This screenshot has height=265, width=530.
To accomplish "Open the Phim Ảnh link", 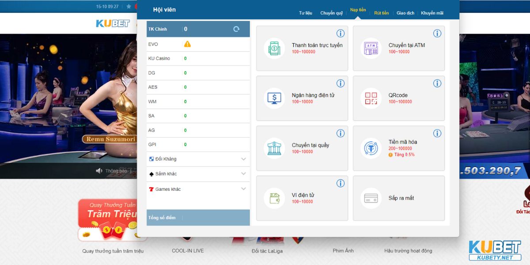I will [343, 251].
